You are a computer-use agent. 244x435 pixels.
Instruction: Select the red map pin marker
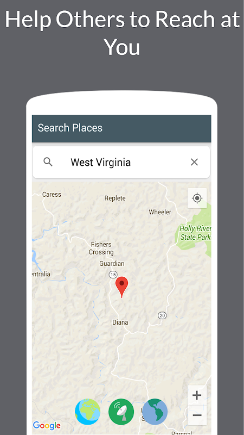[x=121, y=287]
